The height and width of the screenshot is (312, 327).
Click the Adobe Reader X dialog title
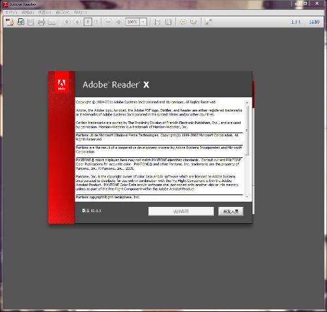[x=116, y=85]
